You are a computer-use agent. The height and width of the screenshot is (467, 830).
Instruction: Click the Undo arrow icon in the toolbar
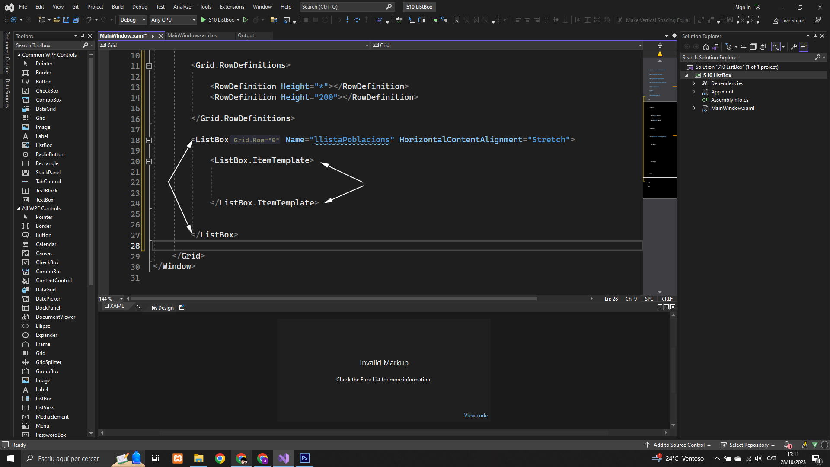coord(88,20)
